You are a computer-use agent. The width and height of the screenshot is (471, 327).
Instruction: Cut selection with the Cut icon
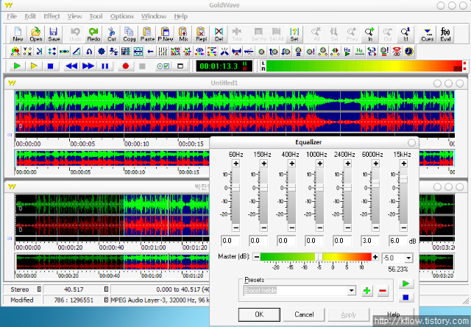(x=111, y=35)
